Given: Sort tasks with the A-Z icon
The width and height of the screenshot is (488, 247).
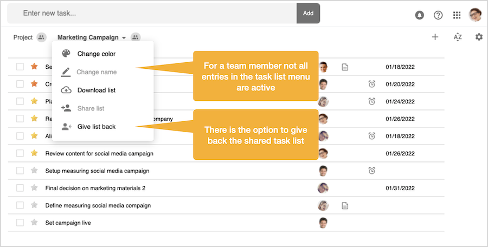Looking at the screenshot, I should pos(458,37).
